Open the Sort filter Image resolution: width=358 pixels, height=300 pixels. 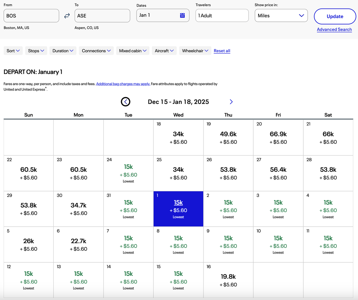pos(13,51)
